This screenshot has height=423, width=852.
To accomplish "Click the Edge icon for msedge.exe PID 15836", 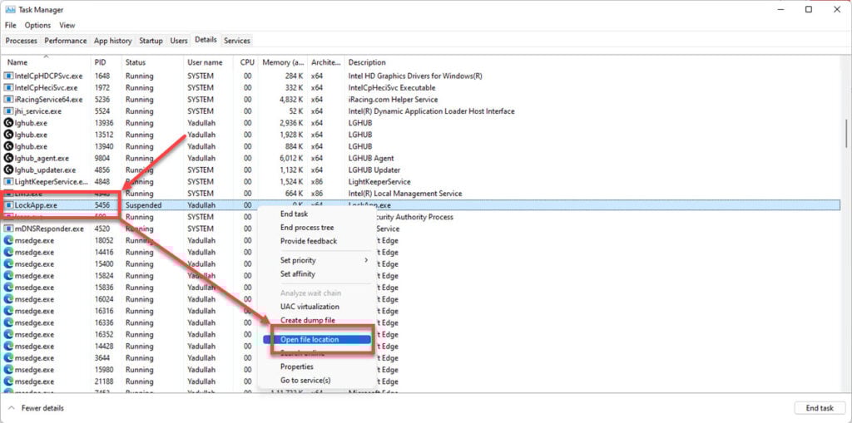I will pos(8,288).
